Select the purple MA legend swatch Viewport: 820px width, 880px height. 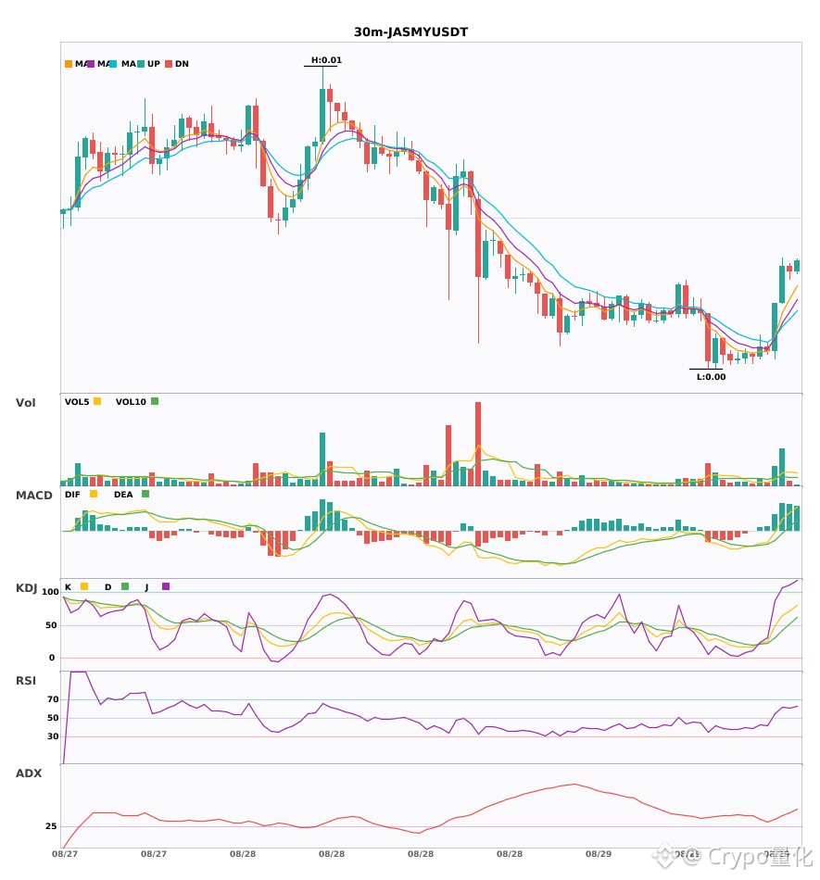[91, 64]
